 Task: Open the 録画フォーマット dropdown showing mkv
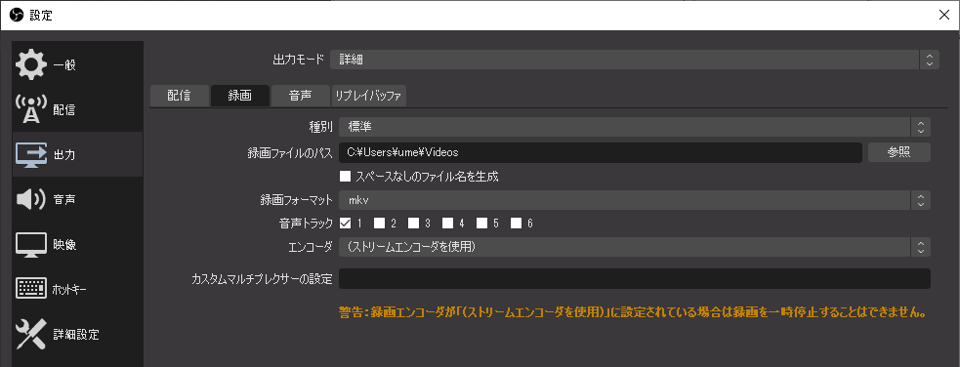pyautogui.click(x=635, y=200)
